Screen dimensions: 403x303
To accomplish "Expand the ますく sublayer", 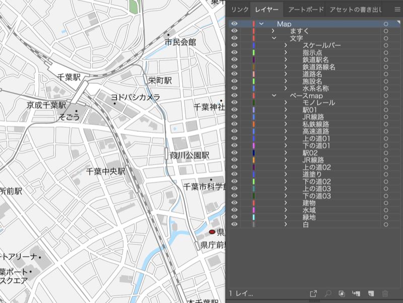I will pyautogui.click(x=273, y=31).
